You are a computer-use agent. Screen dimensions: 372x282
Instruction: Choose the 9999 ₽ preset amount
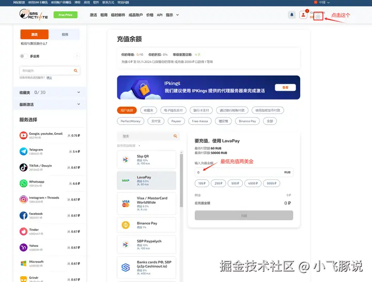click(271, 183)
